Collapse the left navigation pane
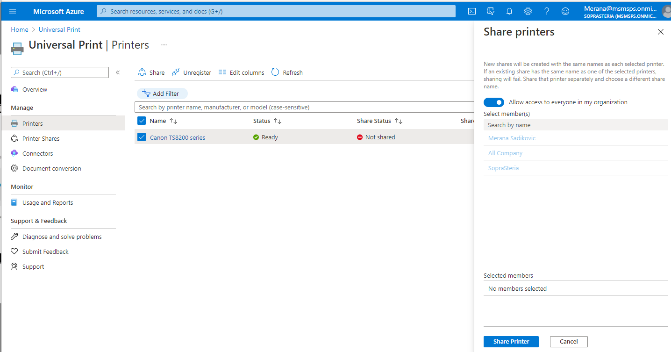Viewport: 671px width, 352px height. coord(118,72)
